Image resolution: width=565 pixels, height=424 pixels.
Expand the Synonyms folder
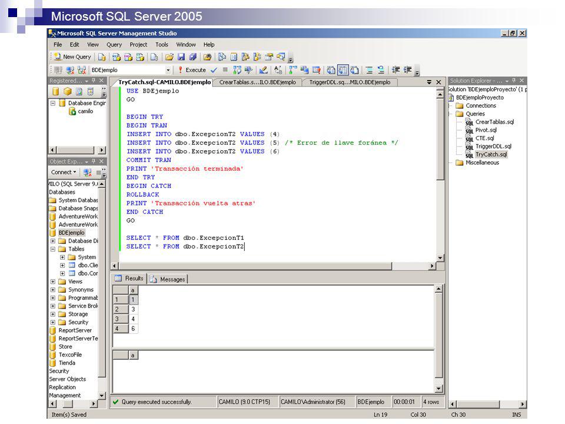point(52,290)
